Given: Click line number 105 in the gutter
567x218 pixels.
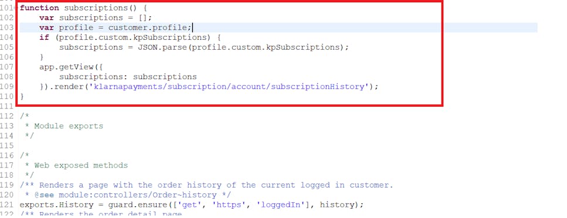Looking at the screenshot, I should [7, 47].
